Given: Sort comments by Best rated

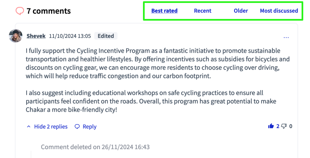Looking at the screenshot, I should pos(164,11).
